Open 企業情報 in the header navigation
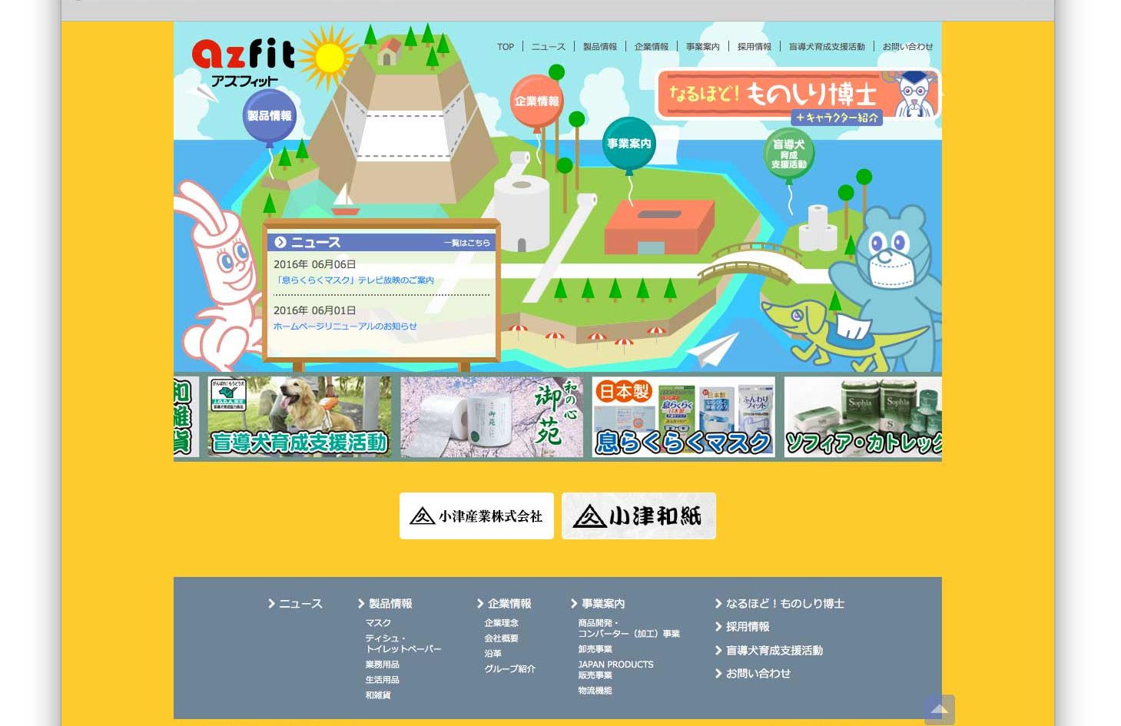The image size is (1121, 726). pos(652,47)
